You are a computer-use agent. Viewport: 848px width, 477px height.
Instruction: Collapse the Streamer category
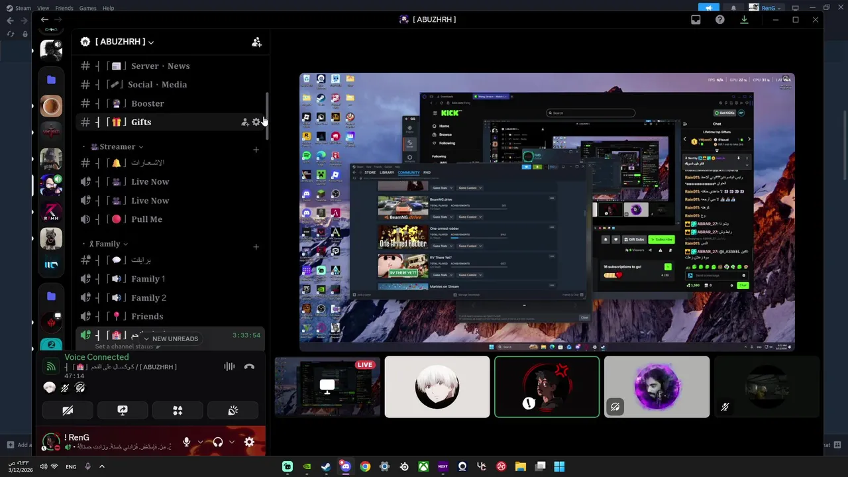click(x=113, y=147)
